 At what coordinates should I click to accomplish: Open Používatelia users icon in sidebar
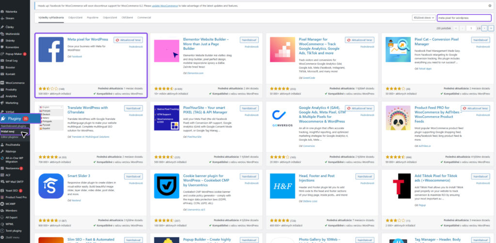pos(2,145)
